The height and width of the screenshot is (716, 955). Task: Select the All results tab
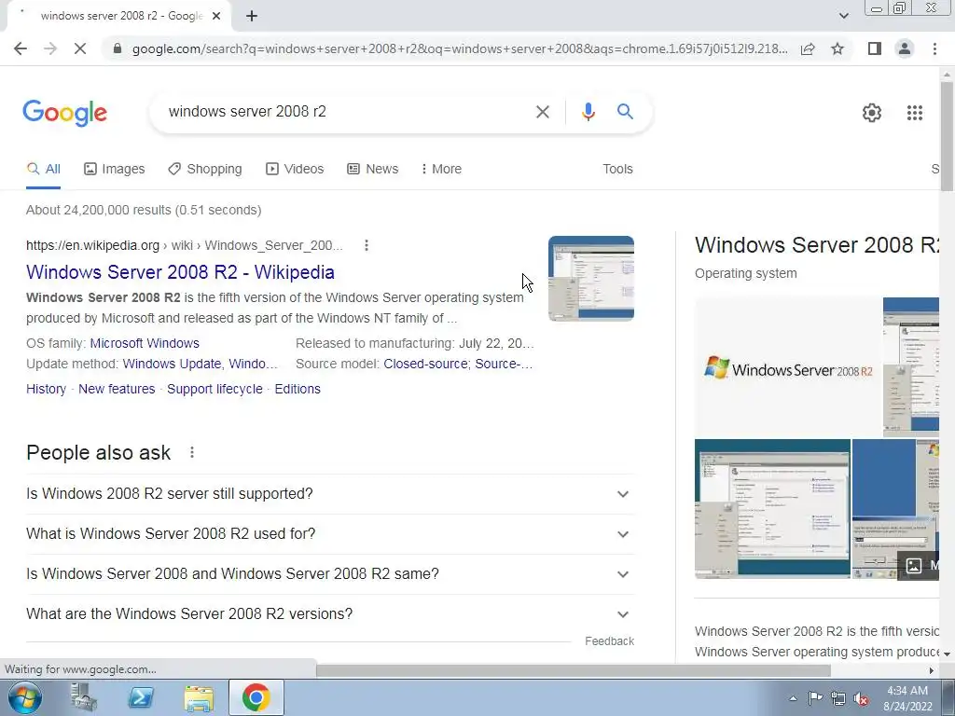(x=43, y=170)
